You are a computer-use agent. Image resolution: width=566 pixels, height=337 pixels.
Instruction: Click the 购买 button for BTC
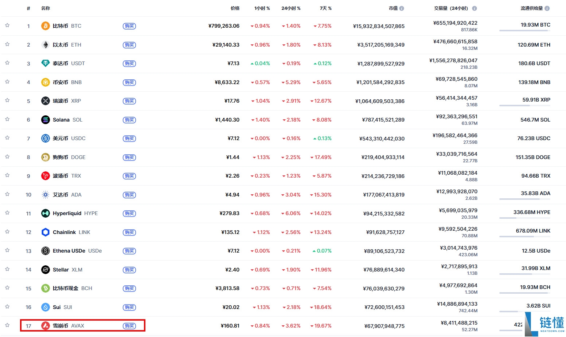click(129, 26)
